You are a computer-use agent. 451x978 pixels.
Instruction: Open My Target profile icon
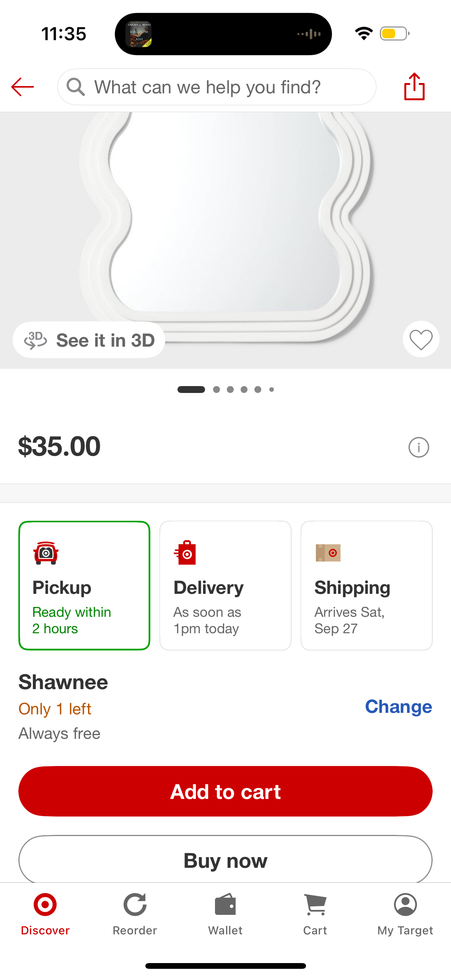pos(405,905)
